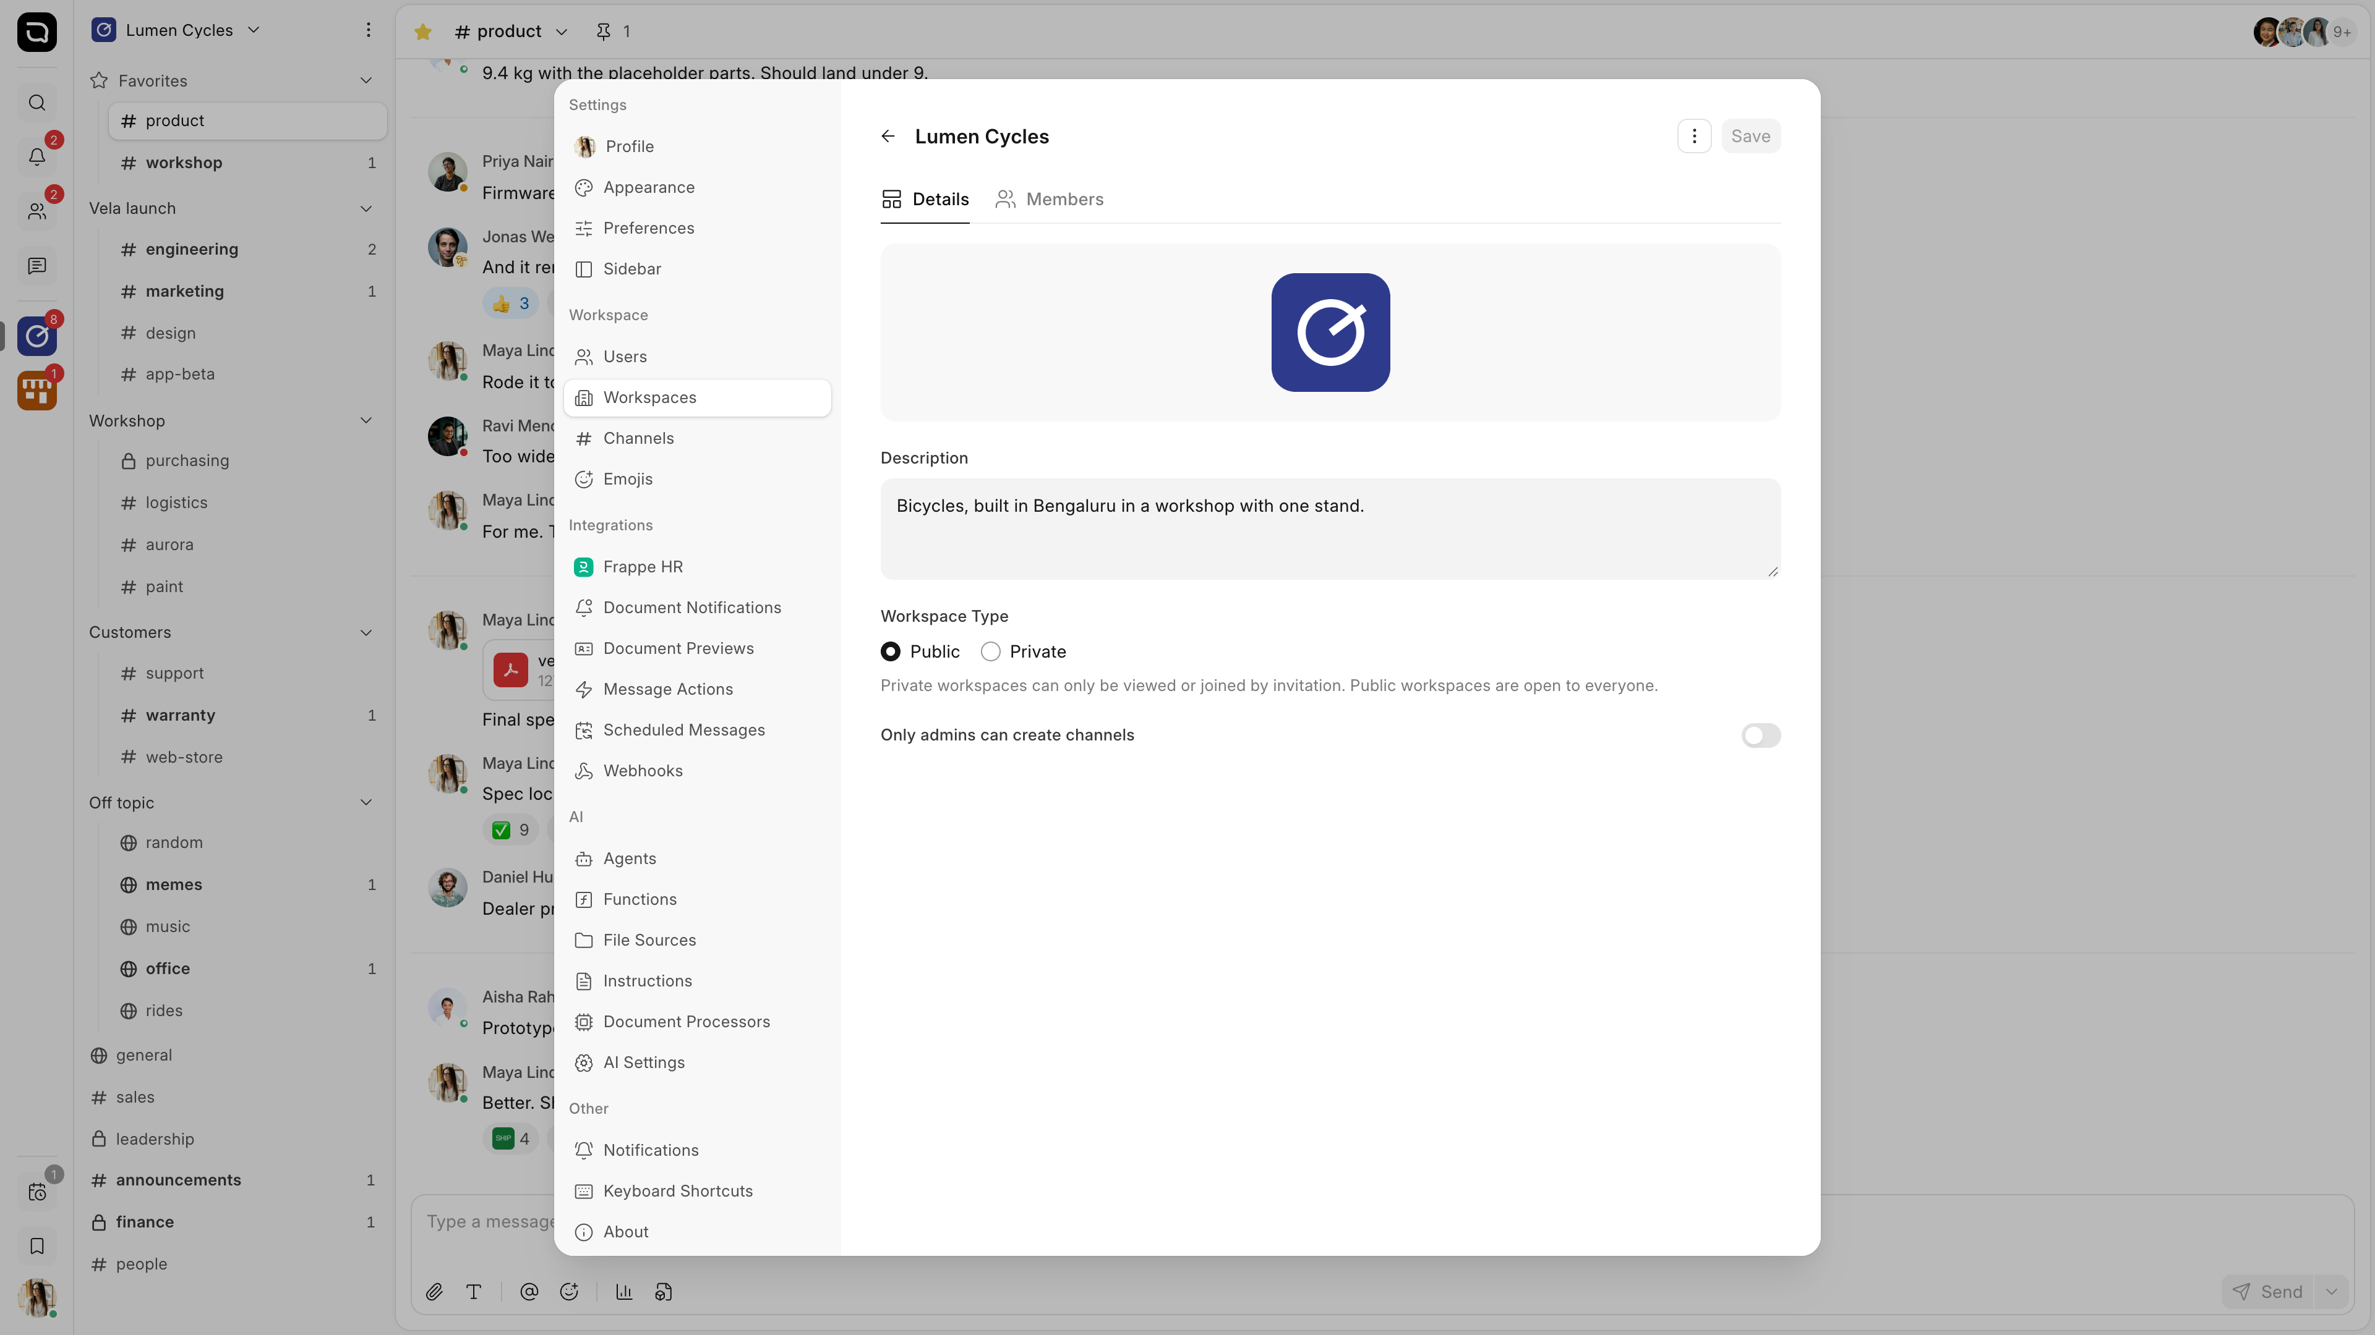
Task: Switch to the Members tab
Action: pyautogui.click(x=1049, y=199)
